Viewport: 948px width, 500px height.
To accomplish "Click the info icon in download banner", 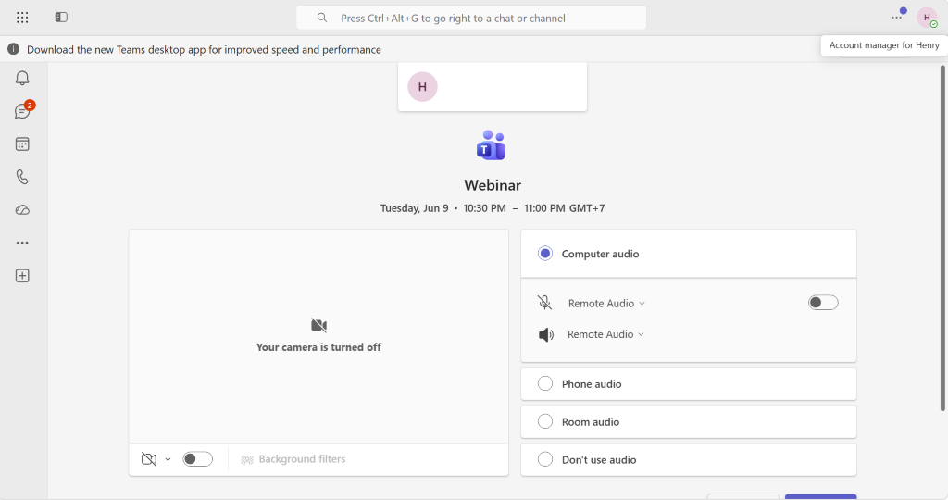I will pyautogui.click(x=13, y=50).
